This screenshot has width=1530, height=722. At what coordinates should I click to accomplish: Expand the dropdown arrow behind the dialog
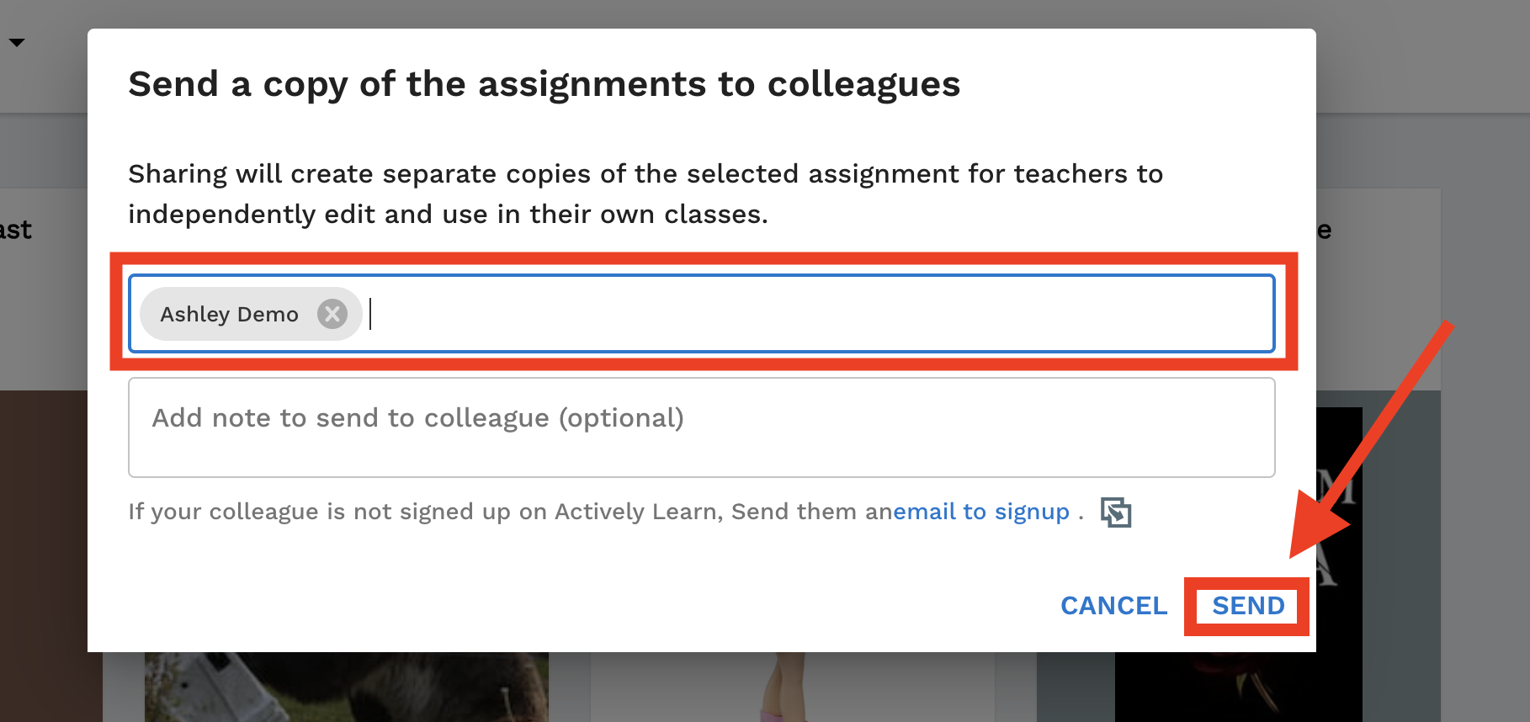17,42
